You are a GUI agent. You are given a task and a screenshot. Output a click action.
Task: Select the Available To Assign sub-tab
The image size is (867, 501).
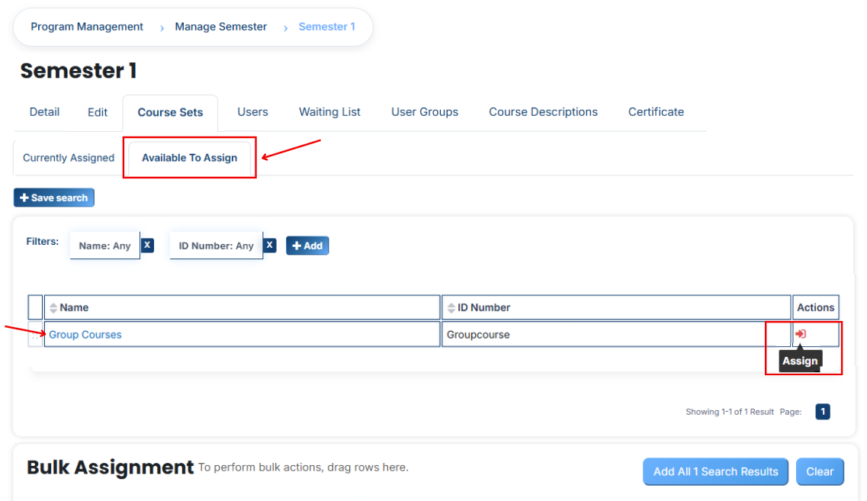point(190,158)
